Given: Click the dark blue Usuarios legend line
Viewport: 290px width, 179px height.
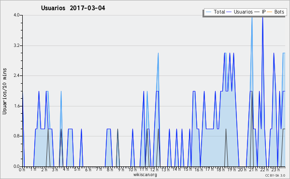Looking at the screenshot, I should (x=229, y=12).
